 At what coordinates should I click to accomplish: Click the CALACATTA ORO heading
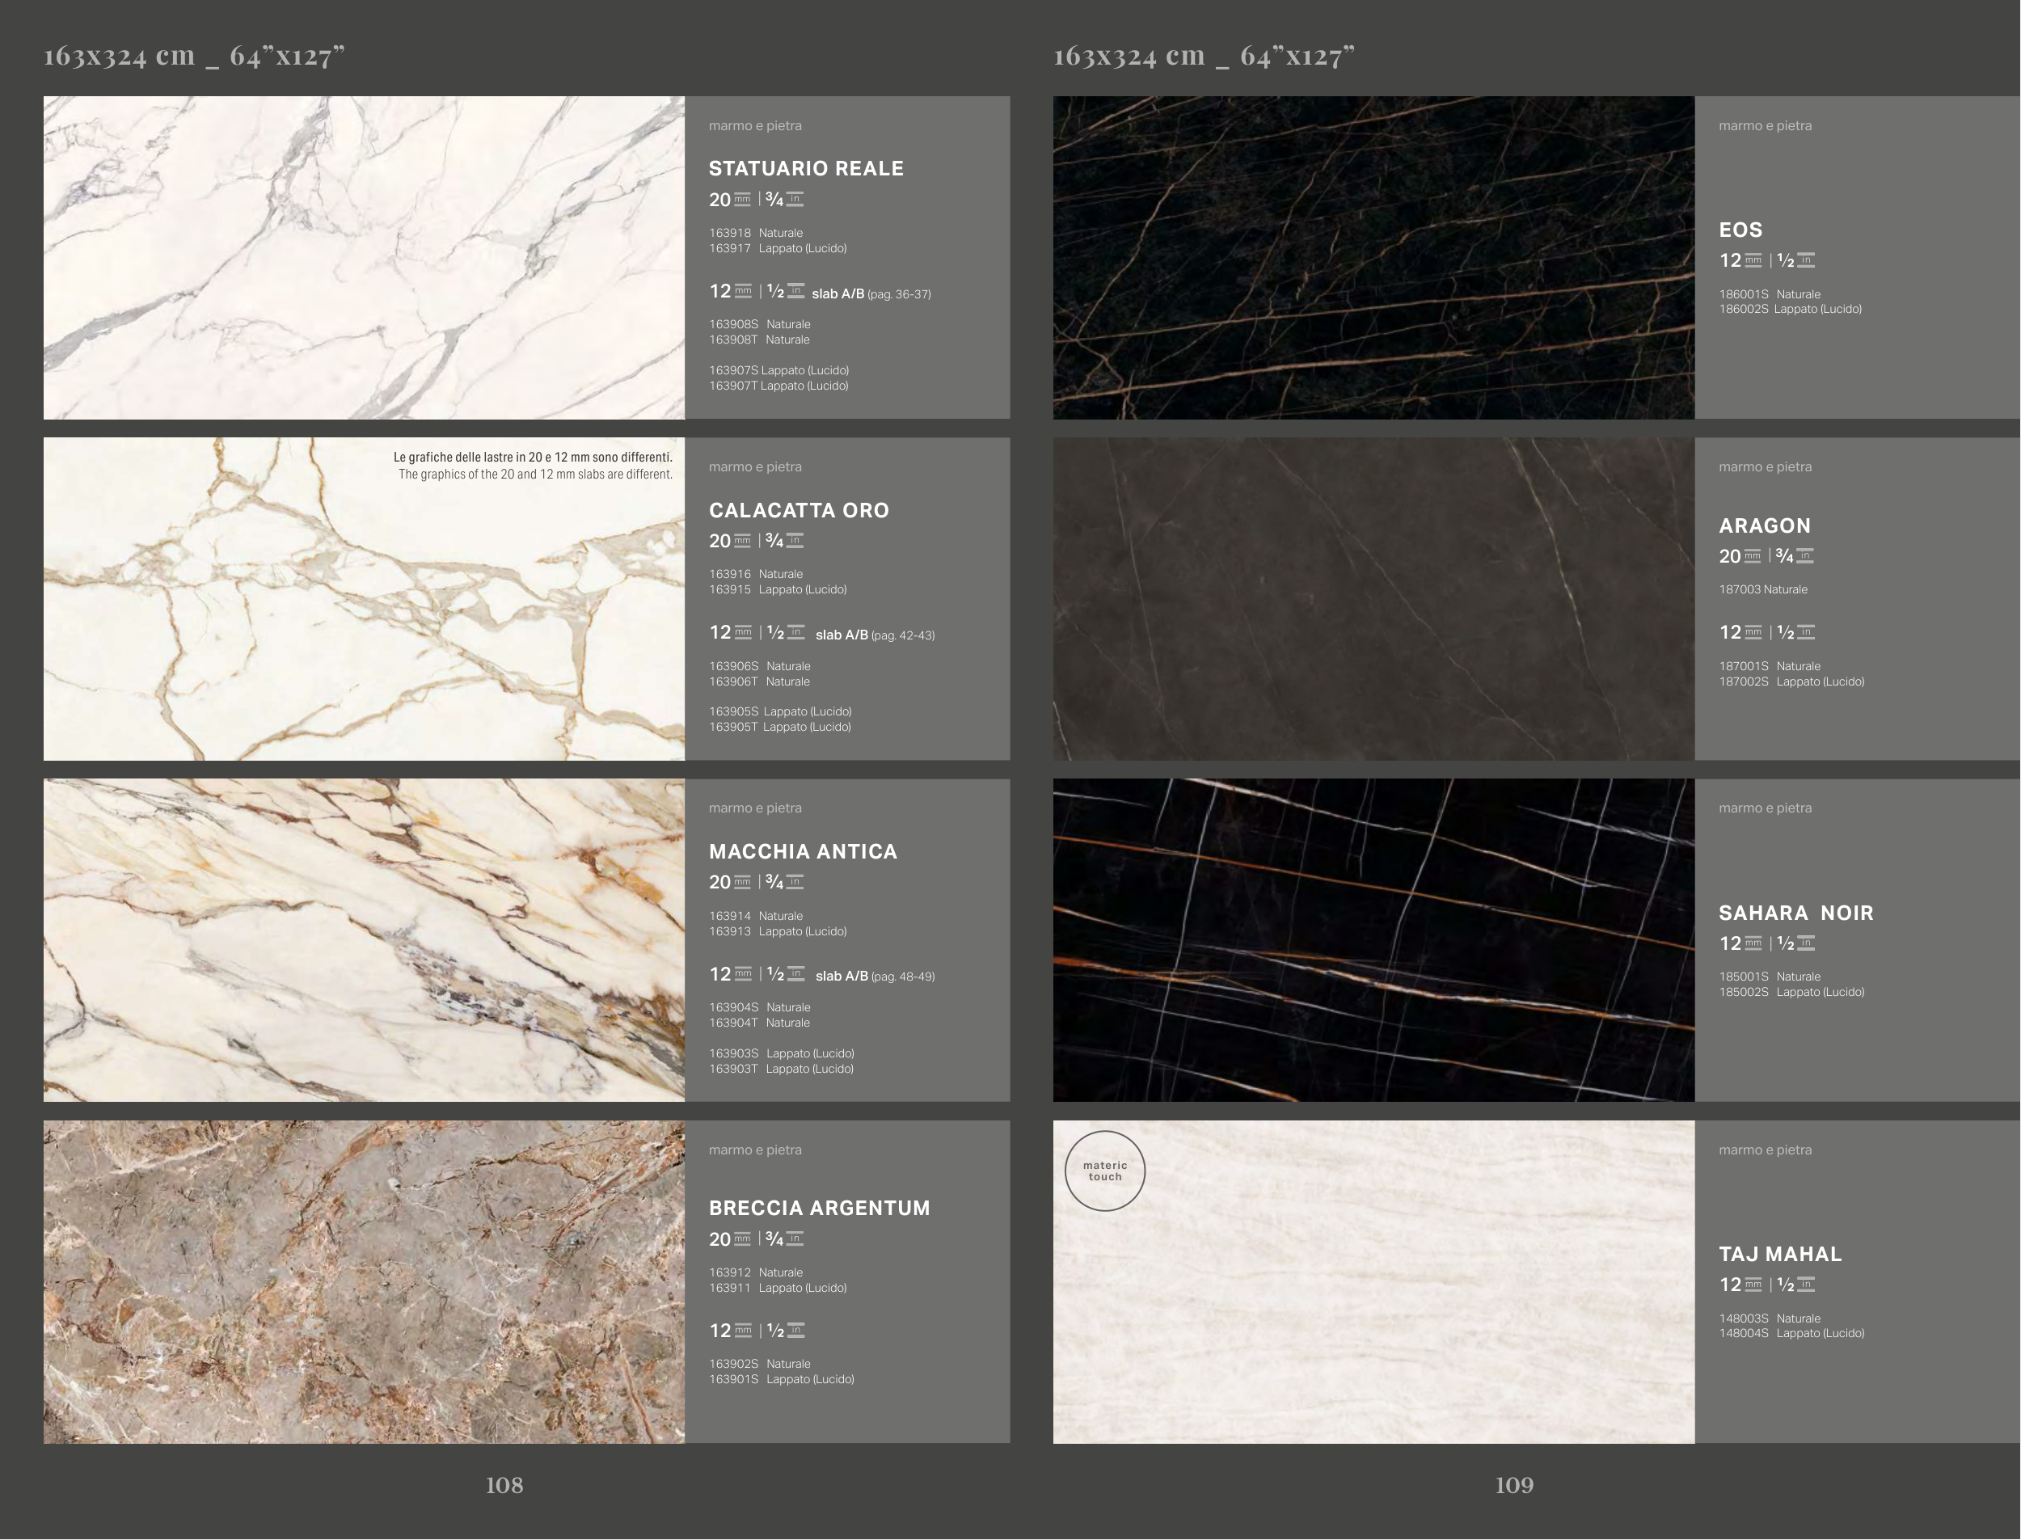pos(799,511)
